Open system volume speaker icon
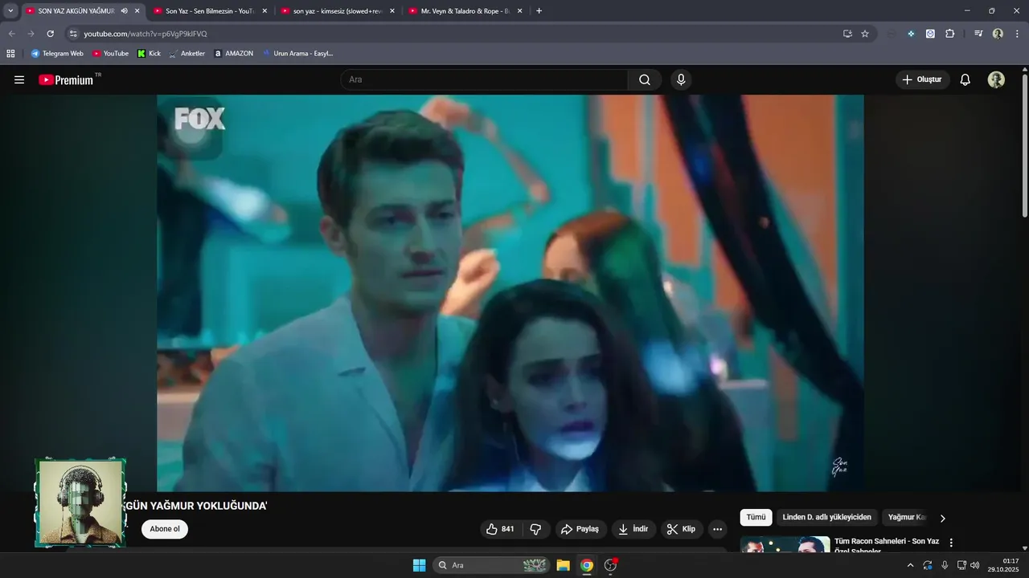 [975, 565]
